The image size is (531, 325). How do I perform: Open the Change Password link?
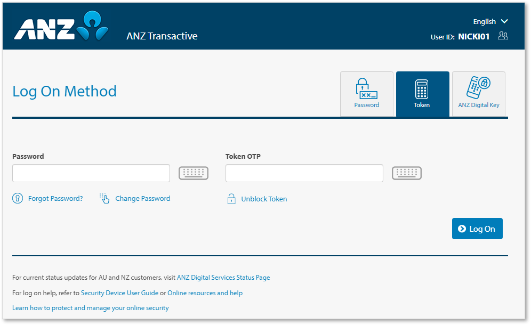142,198
